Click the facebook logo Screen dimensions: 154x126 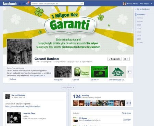[x=10, y=4]
